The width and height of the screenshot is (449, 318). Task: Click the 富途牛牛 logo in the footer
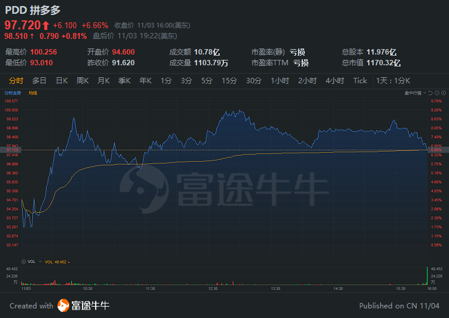pos(83,305)
